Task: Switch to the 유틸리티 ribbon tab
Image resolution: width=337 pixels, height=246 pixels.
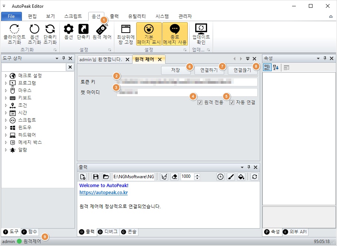Action: 137,16
